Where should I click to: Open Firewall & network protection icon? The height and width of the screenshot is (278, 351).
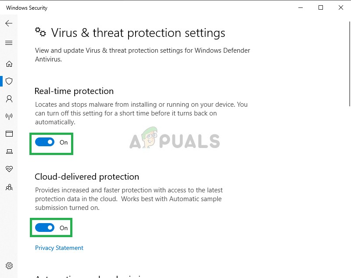pyautogui.click(x=9, y=116)
